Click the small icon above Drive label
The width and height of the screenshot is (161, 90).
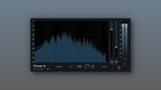coord(112,59)
